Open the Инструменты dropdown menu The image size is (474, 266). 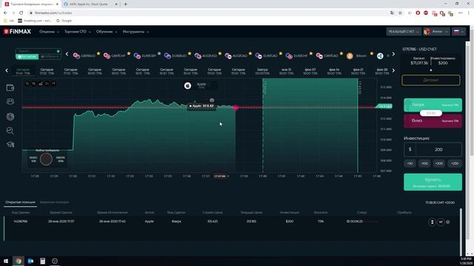coord(136,32)
